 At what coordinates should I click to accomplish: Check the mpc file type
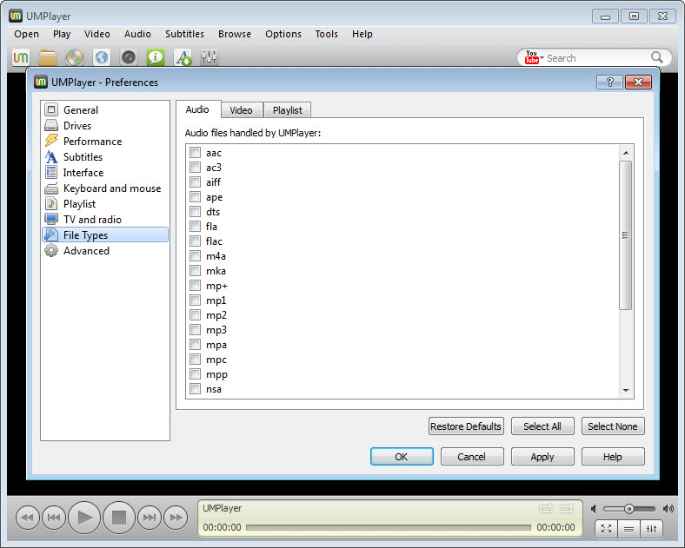point(196,360)
